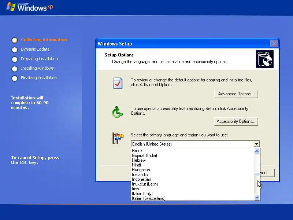Pick Italian (Italy) option

193,194
